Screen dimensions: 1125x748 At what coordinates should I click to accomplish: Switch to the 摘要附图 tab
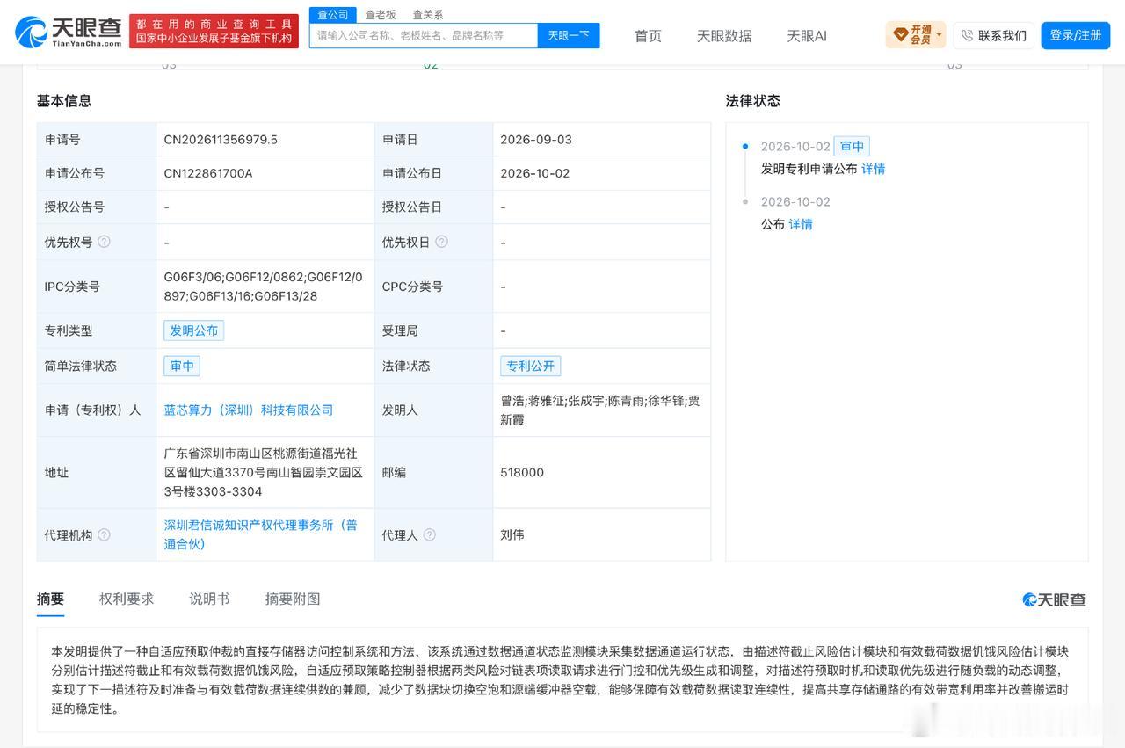click(x=293, y=599)
